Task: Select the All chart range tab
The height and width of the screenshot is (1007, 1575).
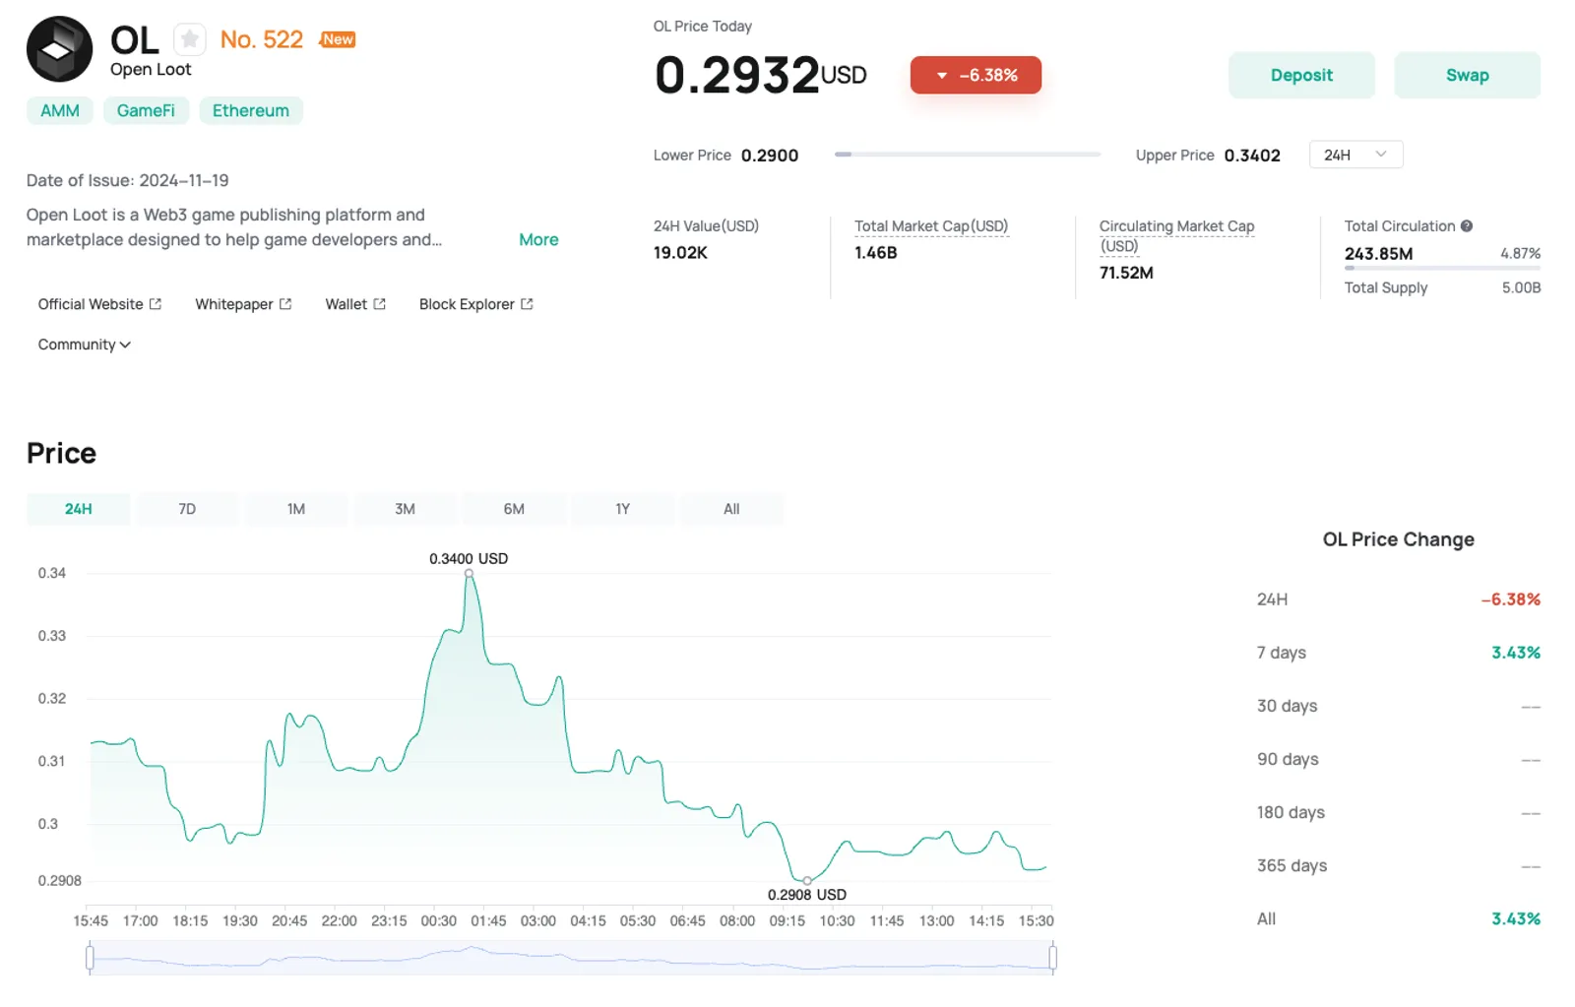Action: (731, 509)
